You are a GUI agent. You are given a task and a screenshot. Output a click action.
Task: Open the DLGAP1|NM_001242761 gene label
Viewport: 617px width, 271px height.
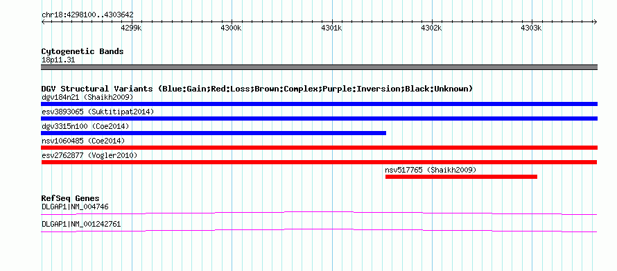coord(81,224)
